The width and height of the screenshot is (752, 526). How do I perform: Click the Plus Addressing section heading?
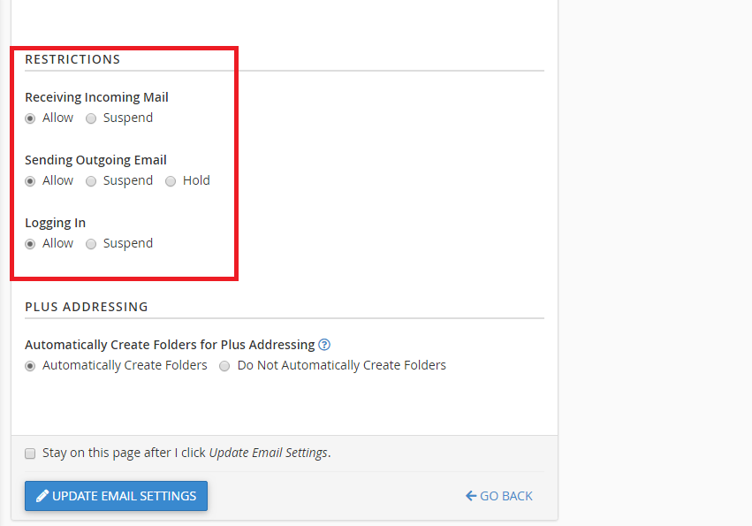coord(87,307)
